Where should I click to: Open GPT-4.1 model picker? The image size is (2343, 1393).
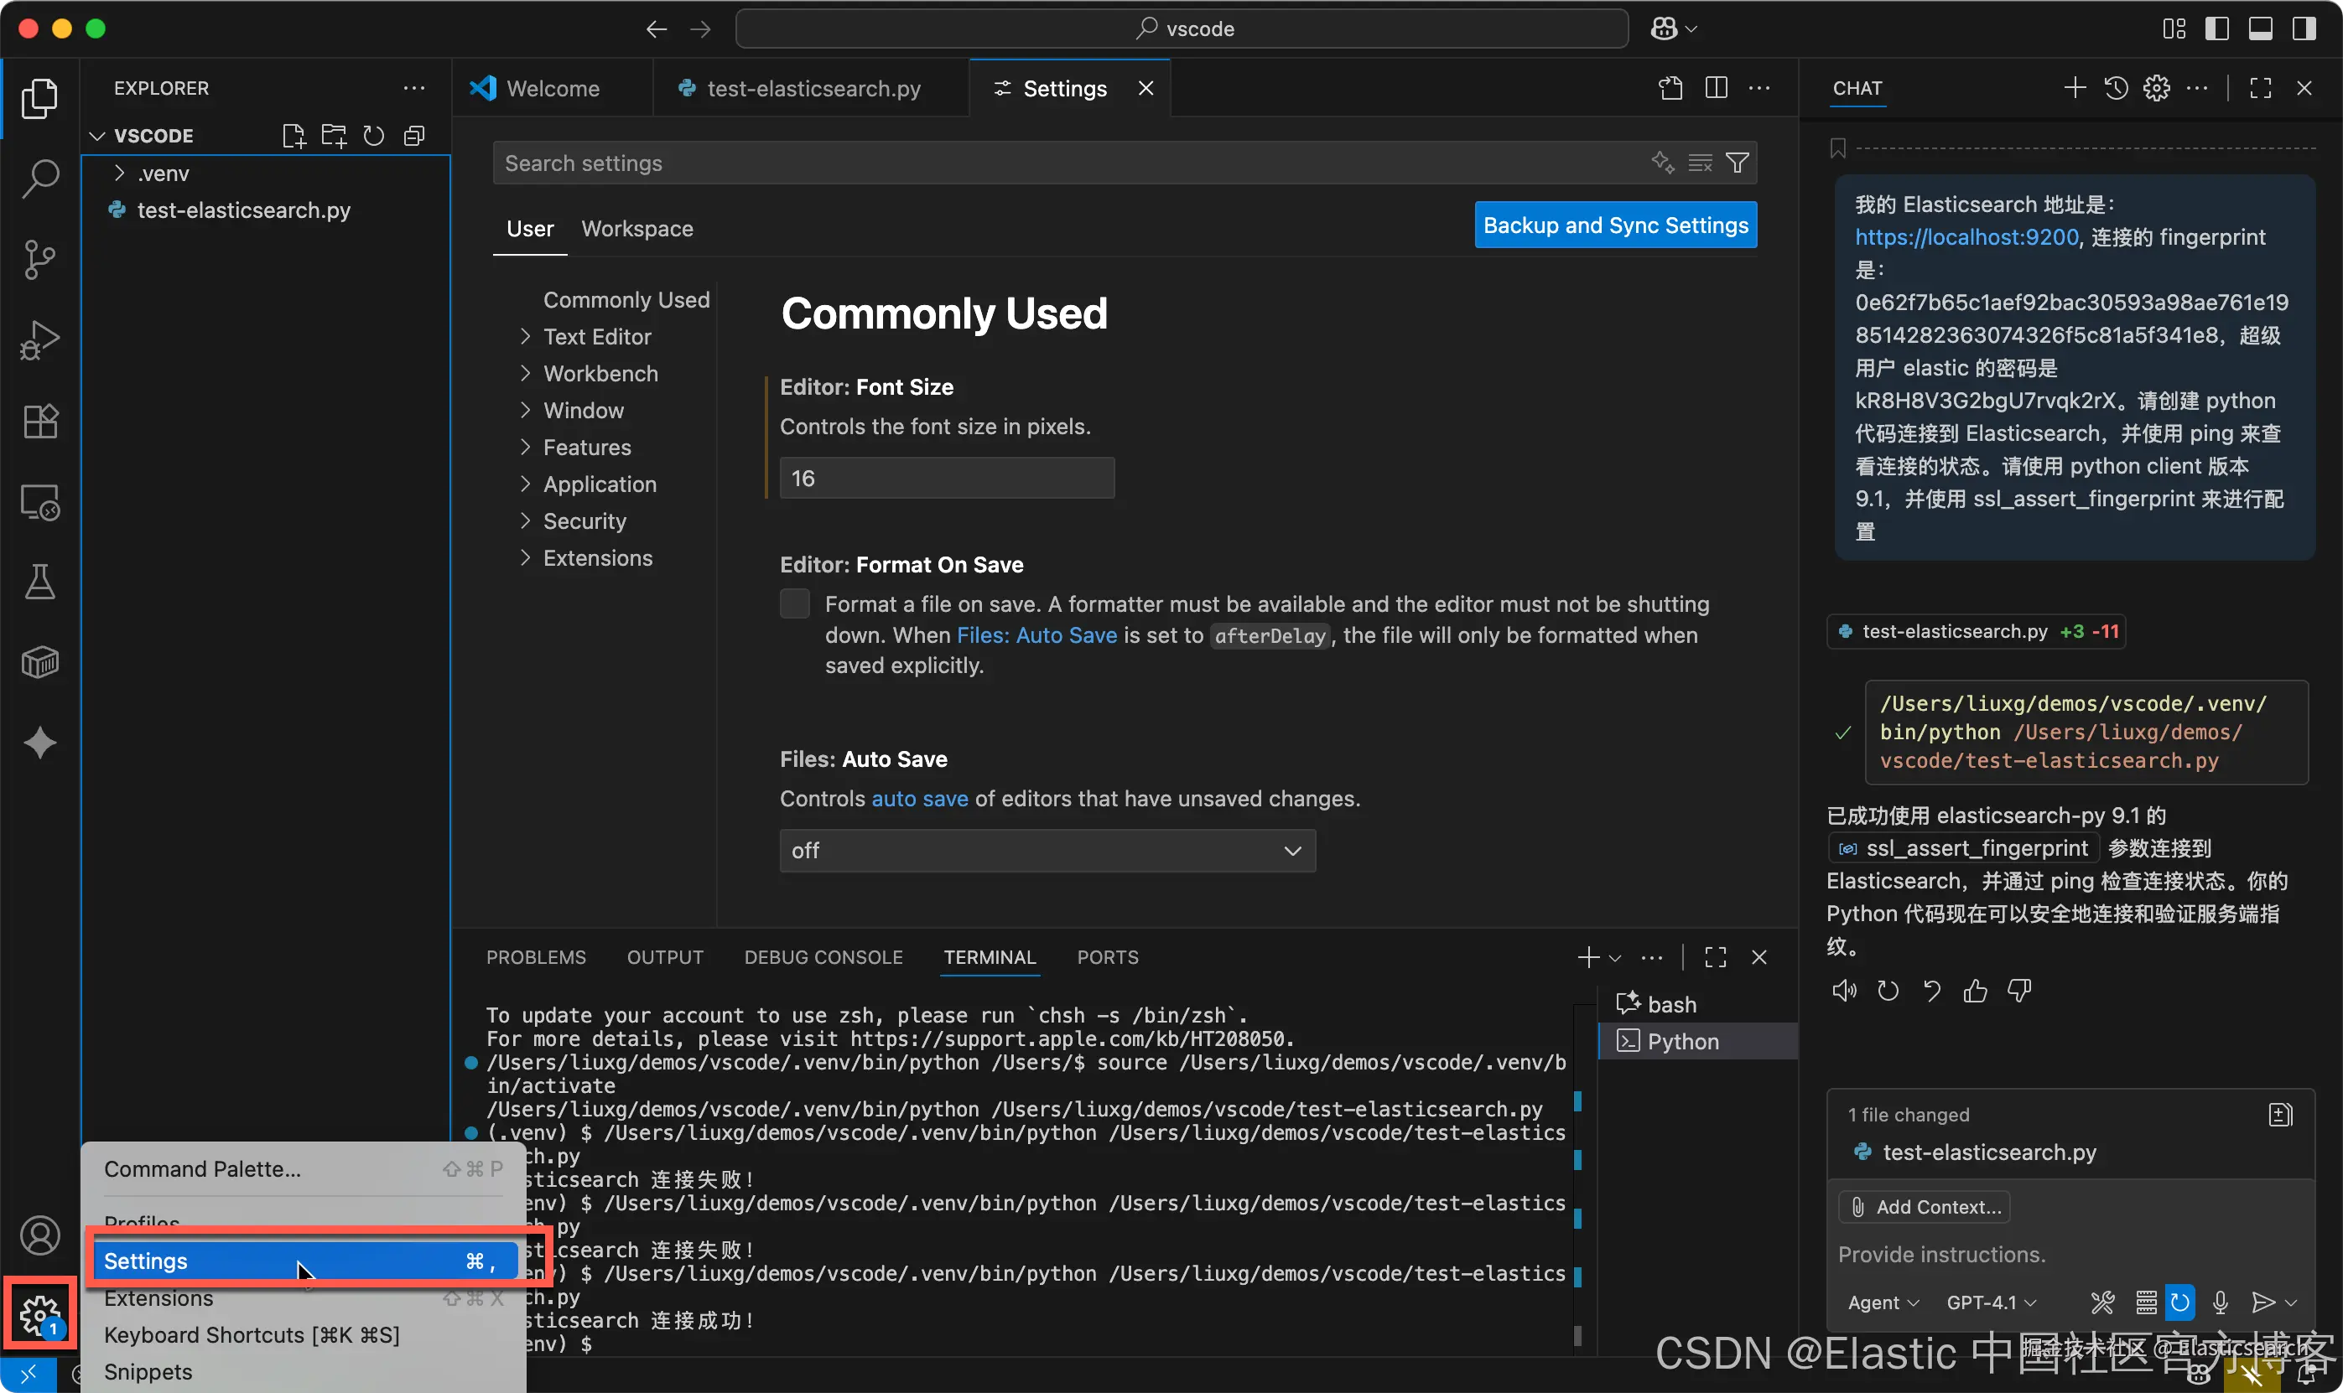(x=1992, y=1302)
